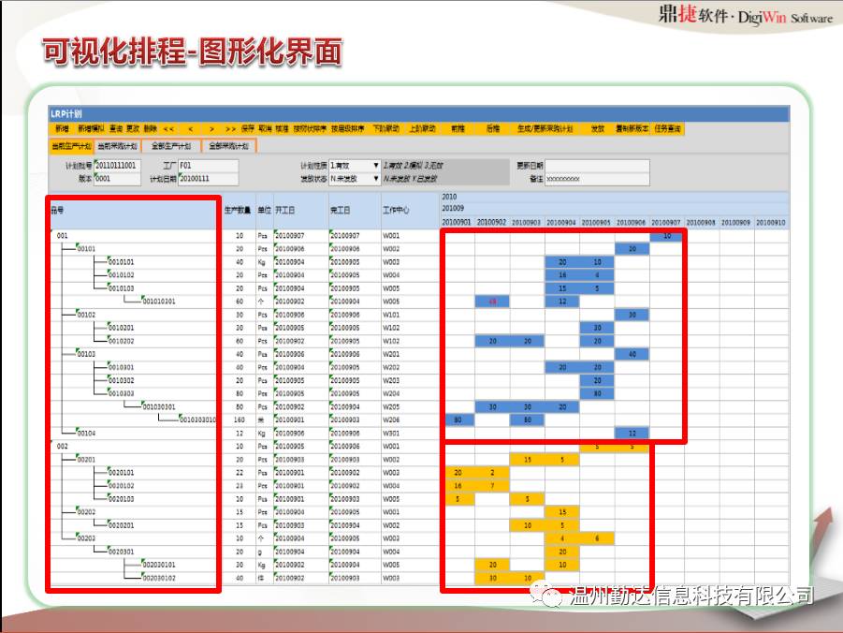Click the 工作中心 column header
This screenshot has height=633, width=843.
coord(396,211)
